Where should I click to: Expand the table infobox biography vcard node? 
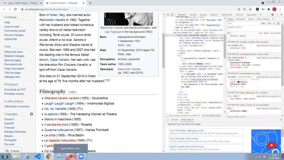pyautogui.click(x=178, y=51)
